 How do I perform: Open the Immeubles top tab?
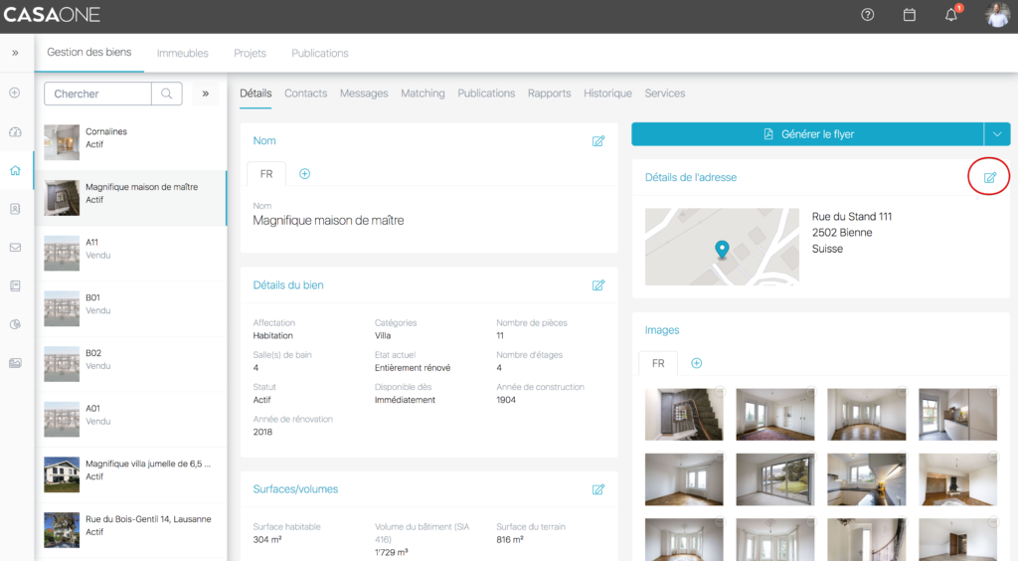point(183,53)
